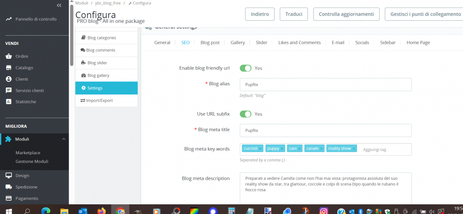463x214 pixels.
Task: Click the sidebar vertical scrollbar
Action: tap(71, 36)
